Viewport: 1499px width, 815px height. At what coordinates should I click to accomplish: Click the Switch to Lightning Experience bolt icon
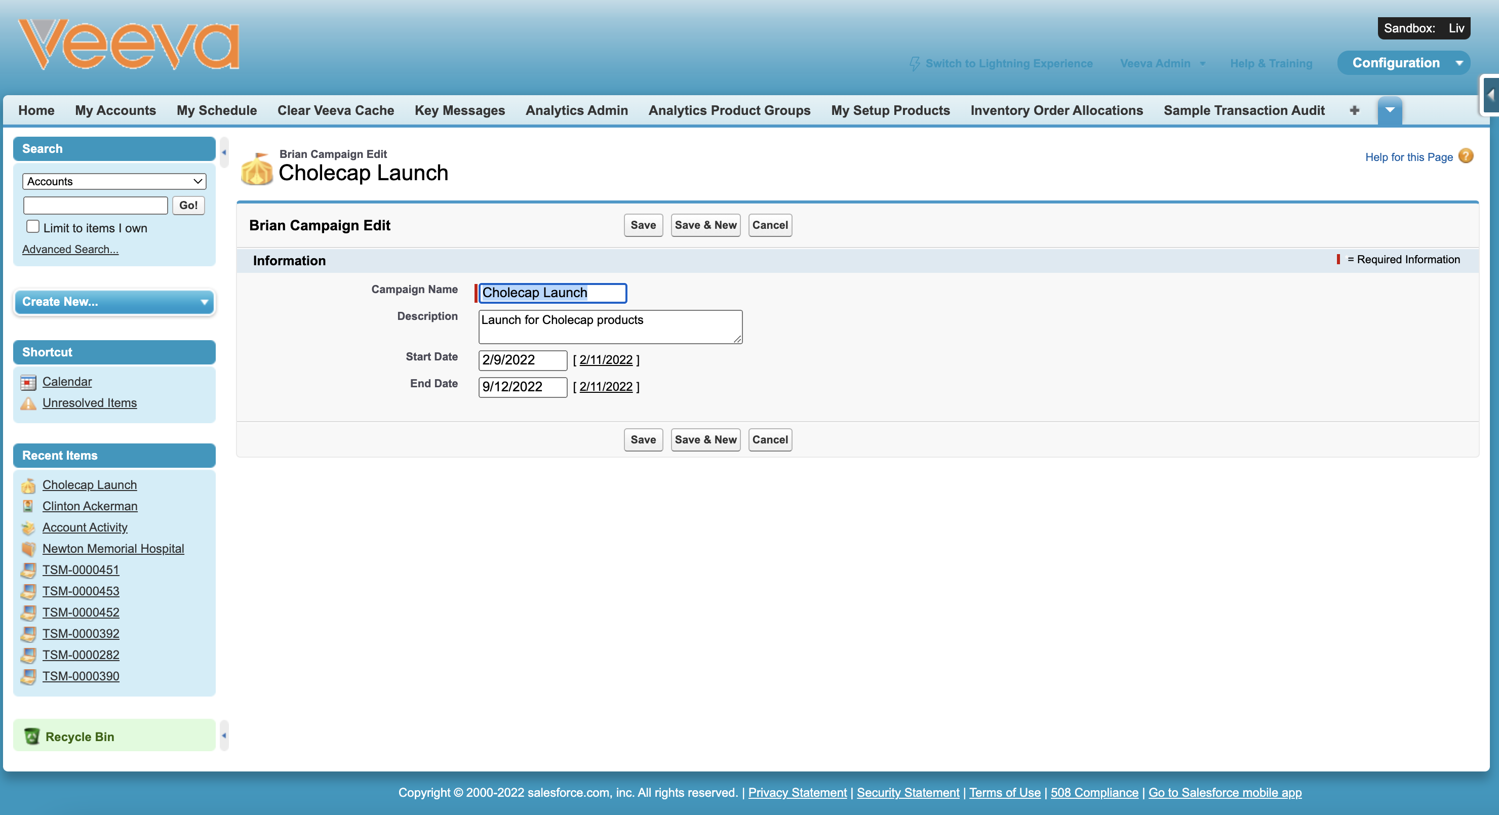click(915, 63)
